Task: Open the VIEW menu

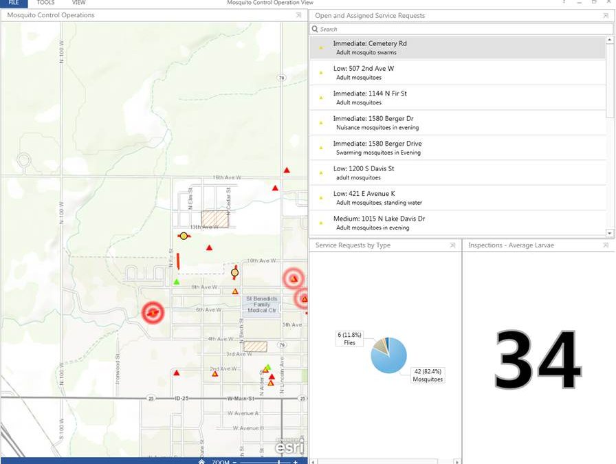Action: pyautogui.click(x=78, y=3)
